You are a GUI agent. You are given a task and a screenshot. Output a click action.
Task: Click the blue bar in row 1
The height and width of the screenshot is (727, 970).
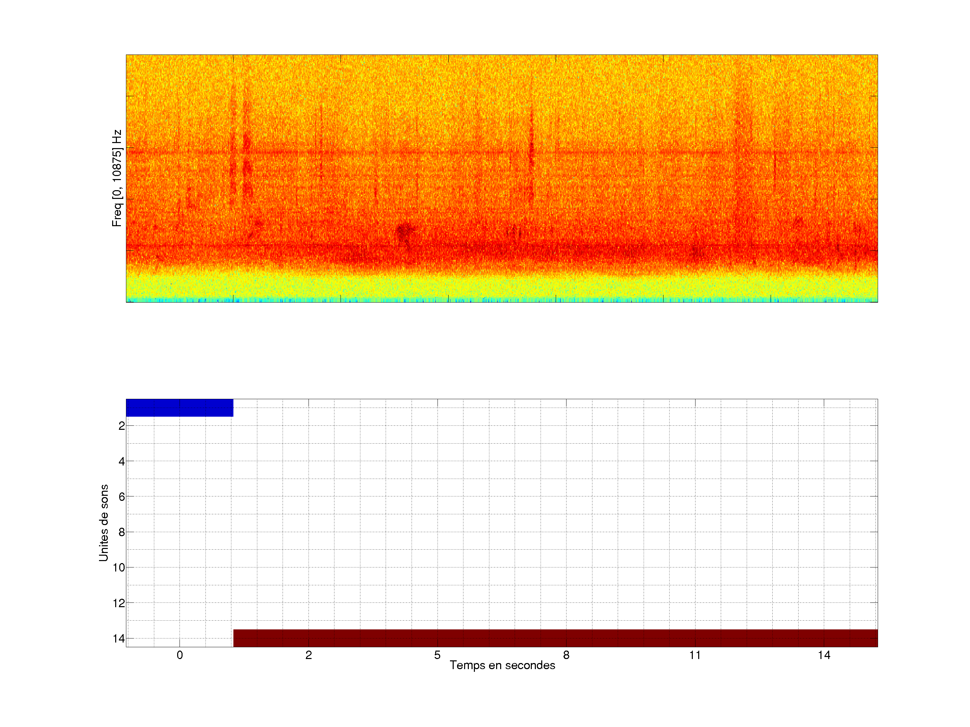180,408
